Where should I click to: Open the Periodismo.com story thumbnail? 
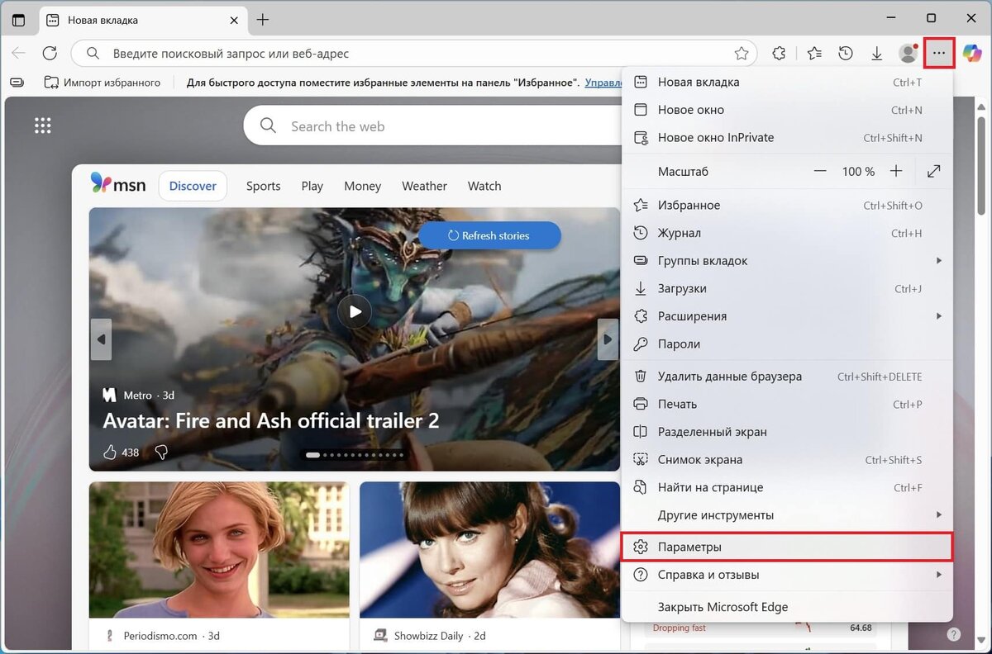pyautogui.click(x=219, y=550)
